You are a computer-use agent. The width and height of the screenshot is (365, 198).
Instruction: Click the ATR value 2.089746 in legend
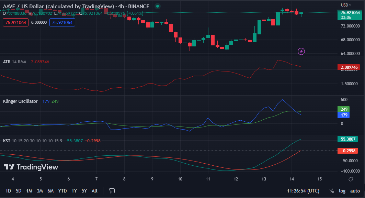40,62
